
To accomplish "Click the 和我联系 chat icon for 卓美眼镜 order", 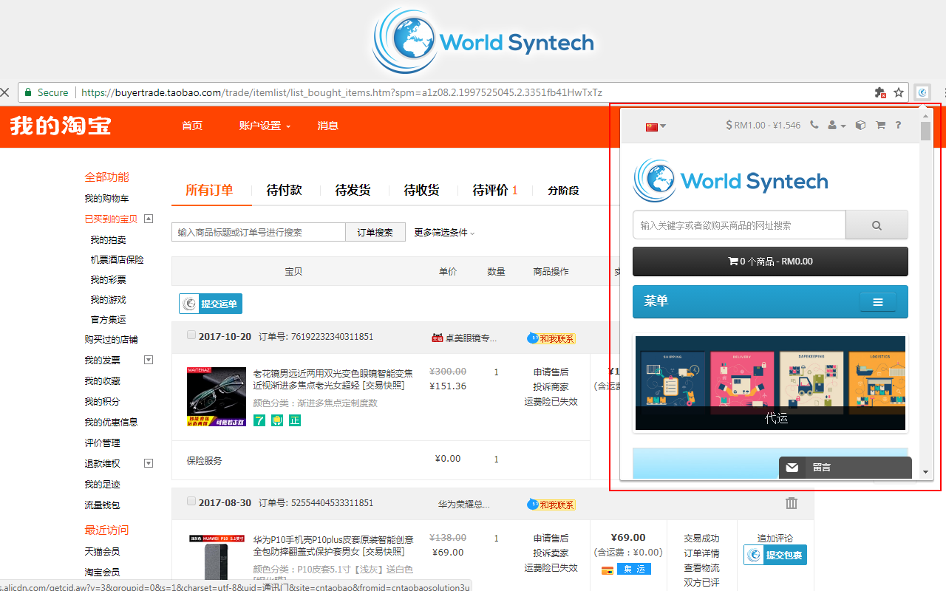I will coord(551,338).
